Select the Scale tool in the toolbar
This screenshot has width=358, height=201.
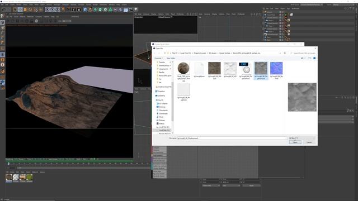(x=25, y=9)
